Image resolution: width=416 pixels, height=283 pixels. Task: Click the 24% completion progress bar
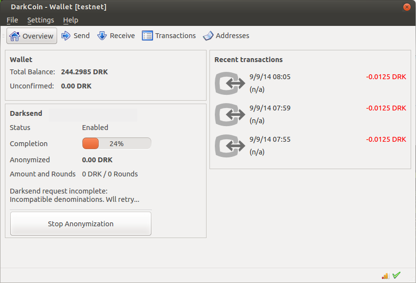point(117,144)
